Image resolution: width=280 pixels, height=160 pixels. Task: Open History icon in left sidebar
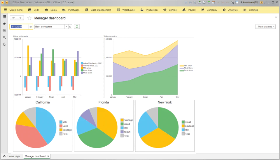(x=4, y=31)
